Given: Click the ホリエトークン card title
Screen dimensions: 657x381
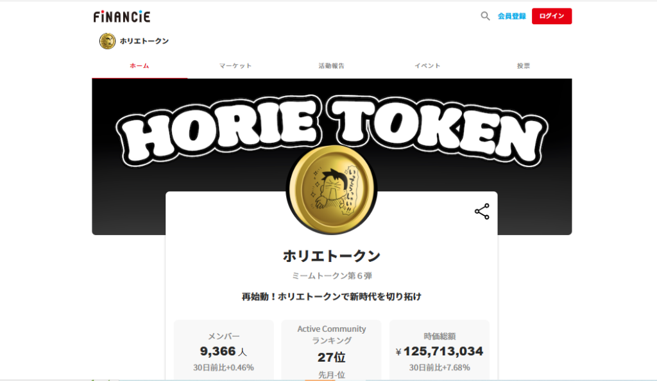Looking at the screenshot, I should point(332,255).
